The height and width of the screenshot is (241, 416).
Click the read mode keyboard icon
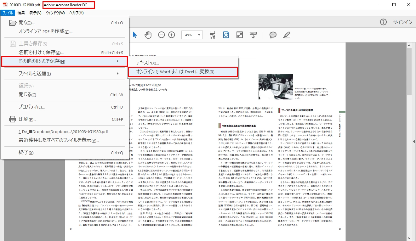point(253,35)
